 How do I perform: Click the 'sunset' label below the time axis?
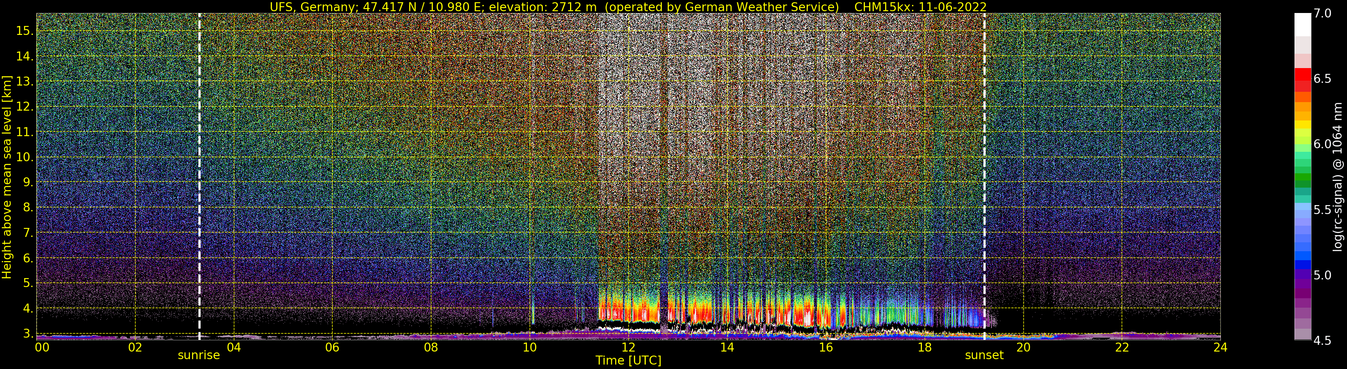[x=984, y=356]
